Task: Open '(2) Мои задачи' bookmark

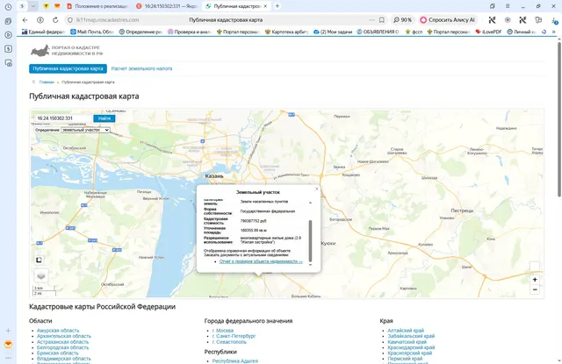Action: coord(333,32)
